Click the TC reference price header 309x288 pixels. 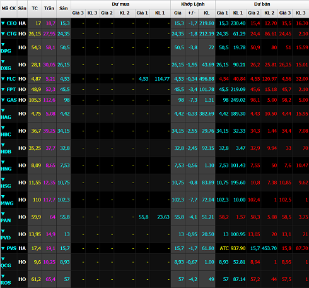pos(35,8)
